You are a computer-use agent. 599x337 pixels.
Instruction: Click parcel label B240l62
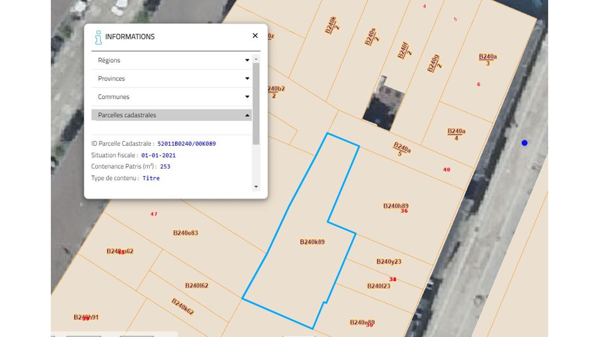[197, 286]
